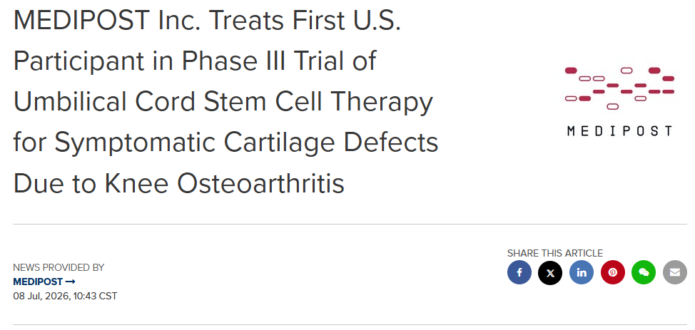Open the MEDIPOST news provider link
Viewport: 695px width, 330px height.
click(x=38, y=282)
